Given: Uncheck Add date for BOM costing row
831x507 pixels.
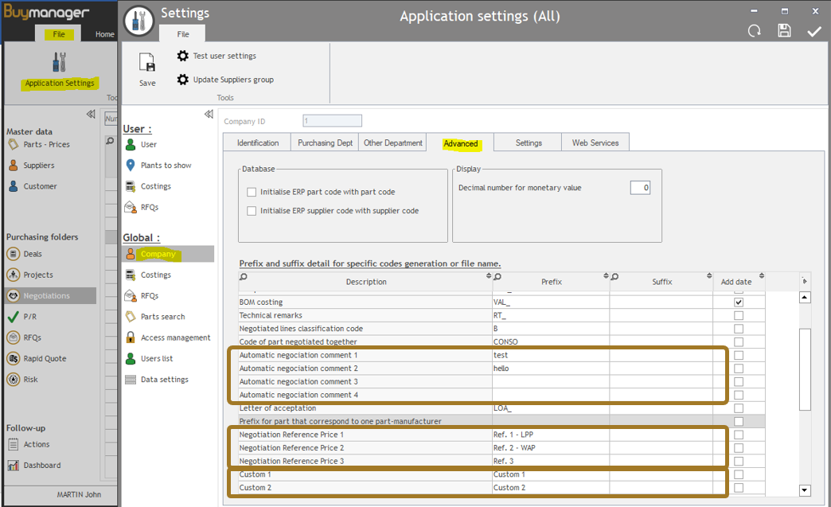Looking at the screenshot, I should click(739, 302).
